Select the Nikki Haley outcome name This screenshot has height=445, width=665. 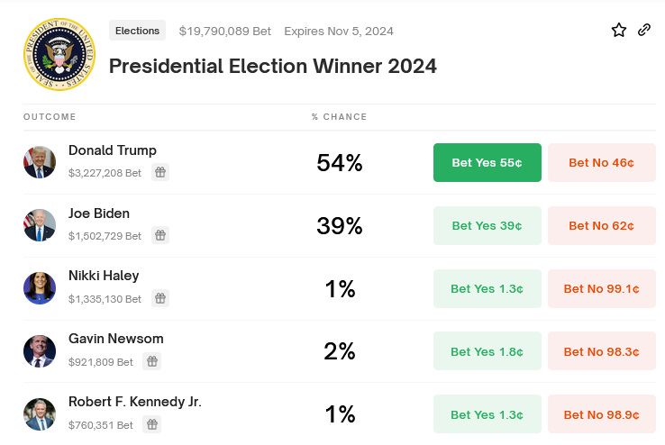pos(104,276)
